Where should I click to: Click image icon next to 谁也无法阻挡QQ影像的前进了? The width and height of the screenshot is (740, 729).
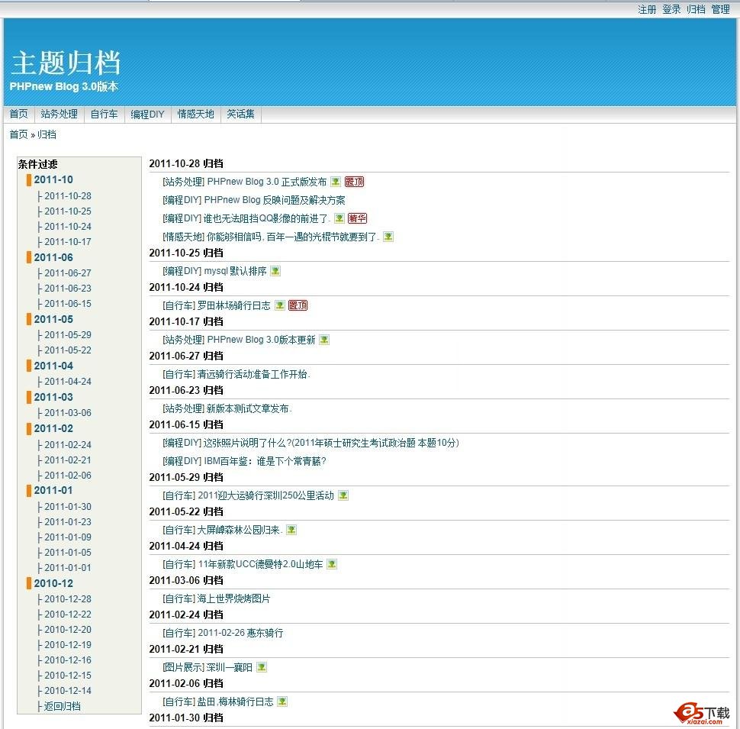(x=339, y=218)
